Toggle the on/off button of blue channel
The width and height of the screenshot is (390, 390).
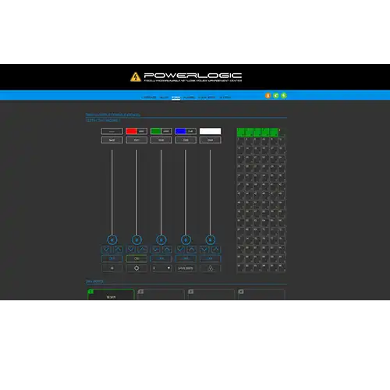(186, 259)
